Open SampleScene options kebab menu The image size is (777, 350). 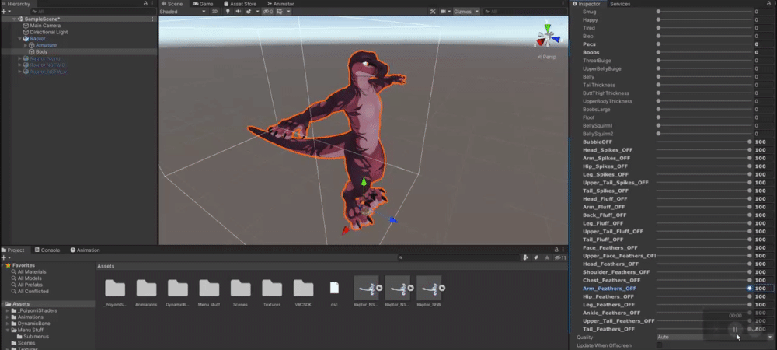tap(152, 19)
